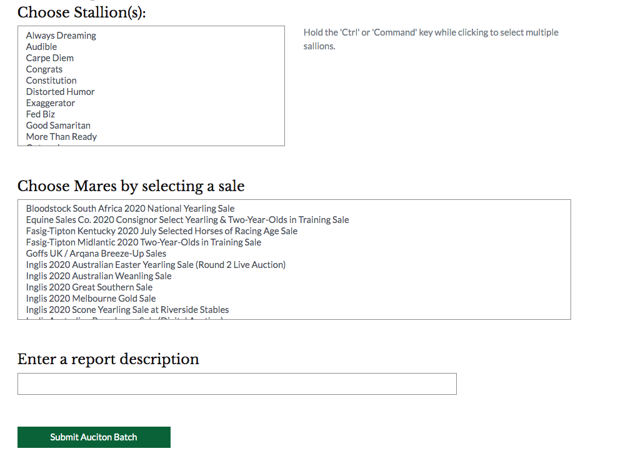Image resolution: width=618 pixels, height=466 pixels.
Task: Select Inglis 2020 Melbourne Gold Sale
Action: click(91, 298)
